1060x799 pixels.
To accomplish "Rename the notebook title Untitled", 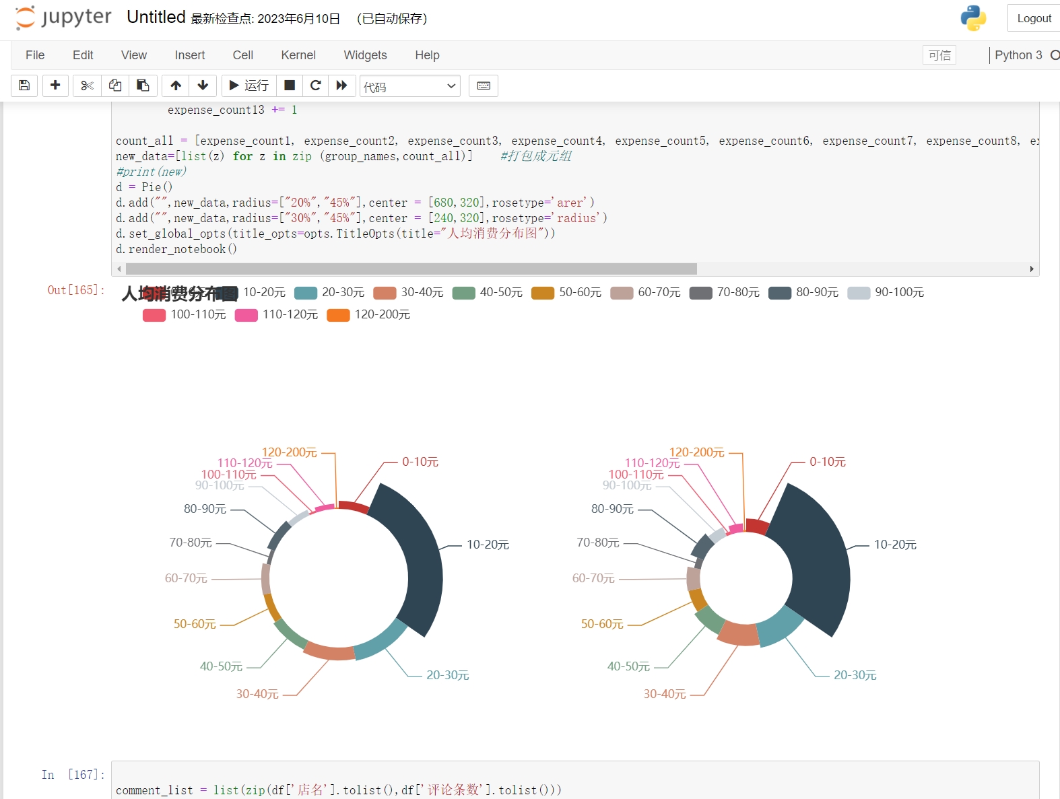I will [156, 18].
